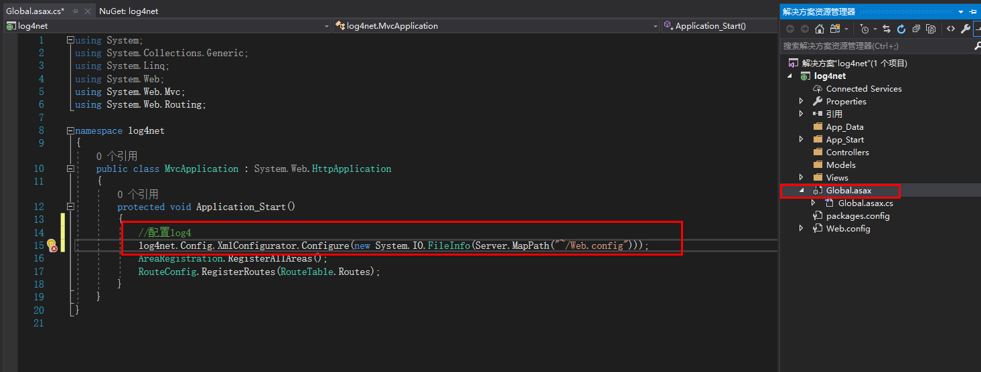Open the switch views dropdown arrow
This screenshot has width=981, height=372.
846,29
